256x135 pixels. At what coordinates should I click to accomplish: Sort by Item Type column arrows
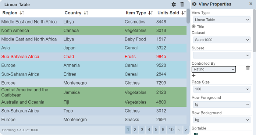150,13
